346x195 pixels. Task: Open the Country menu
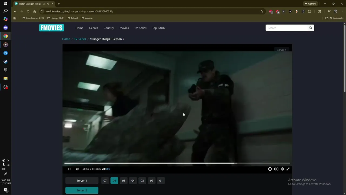click(x=109, y=28)
